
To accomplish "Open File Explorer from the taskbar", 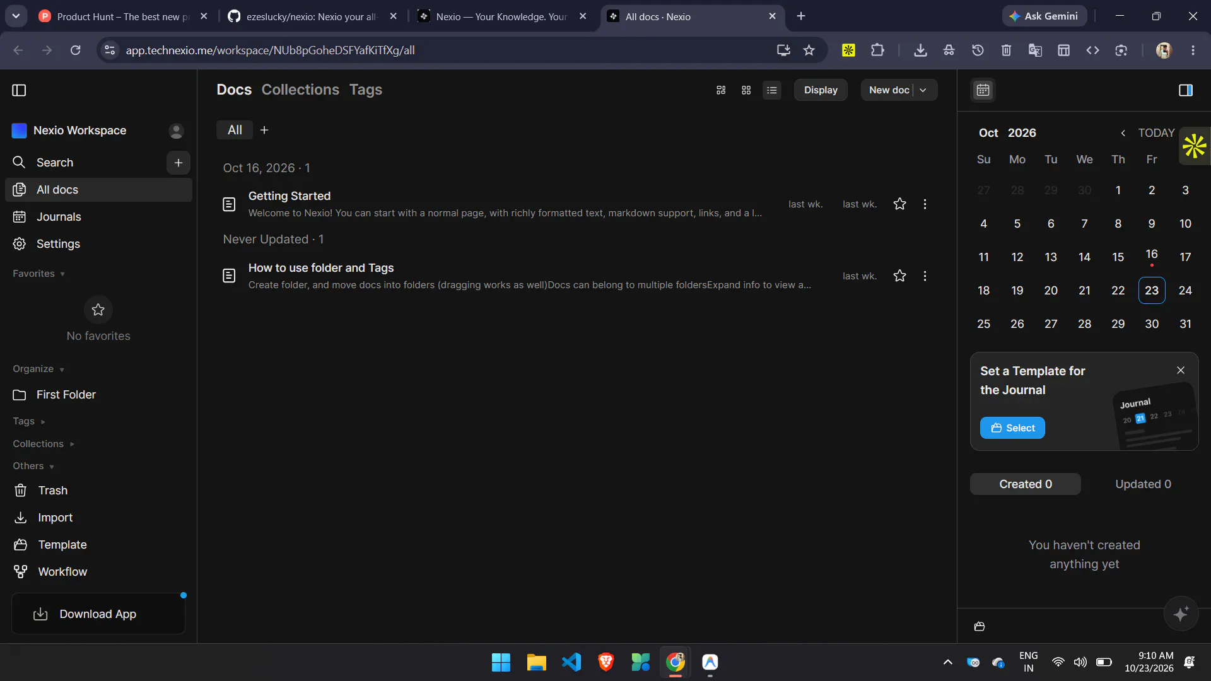I will click(536, 662).
